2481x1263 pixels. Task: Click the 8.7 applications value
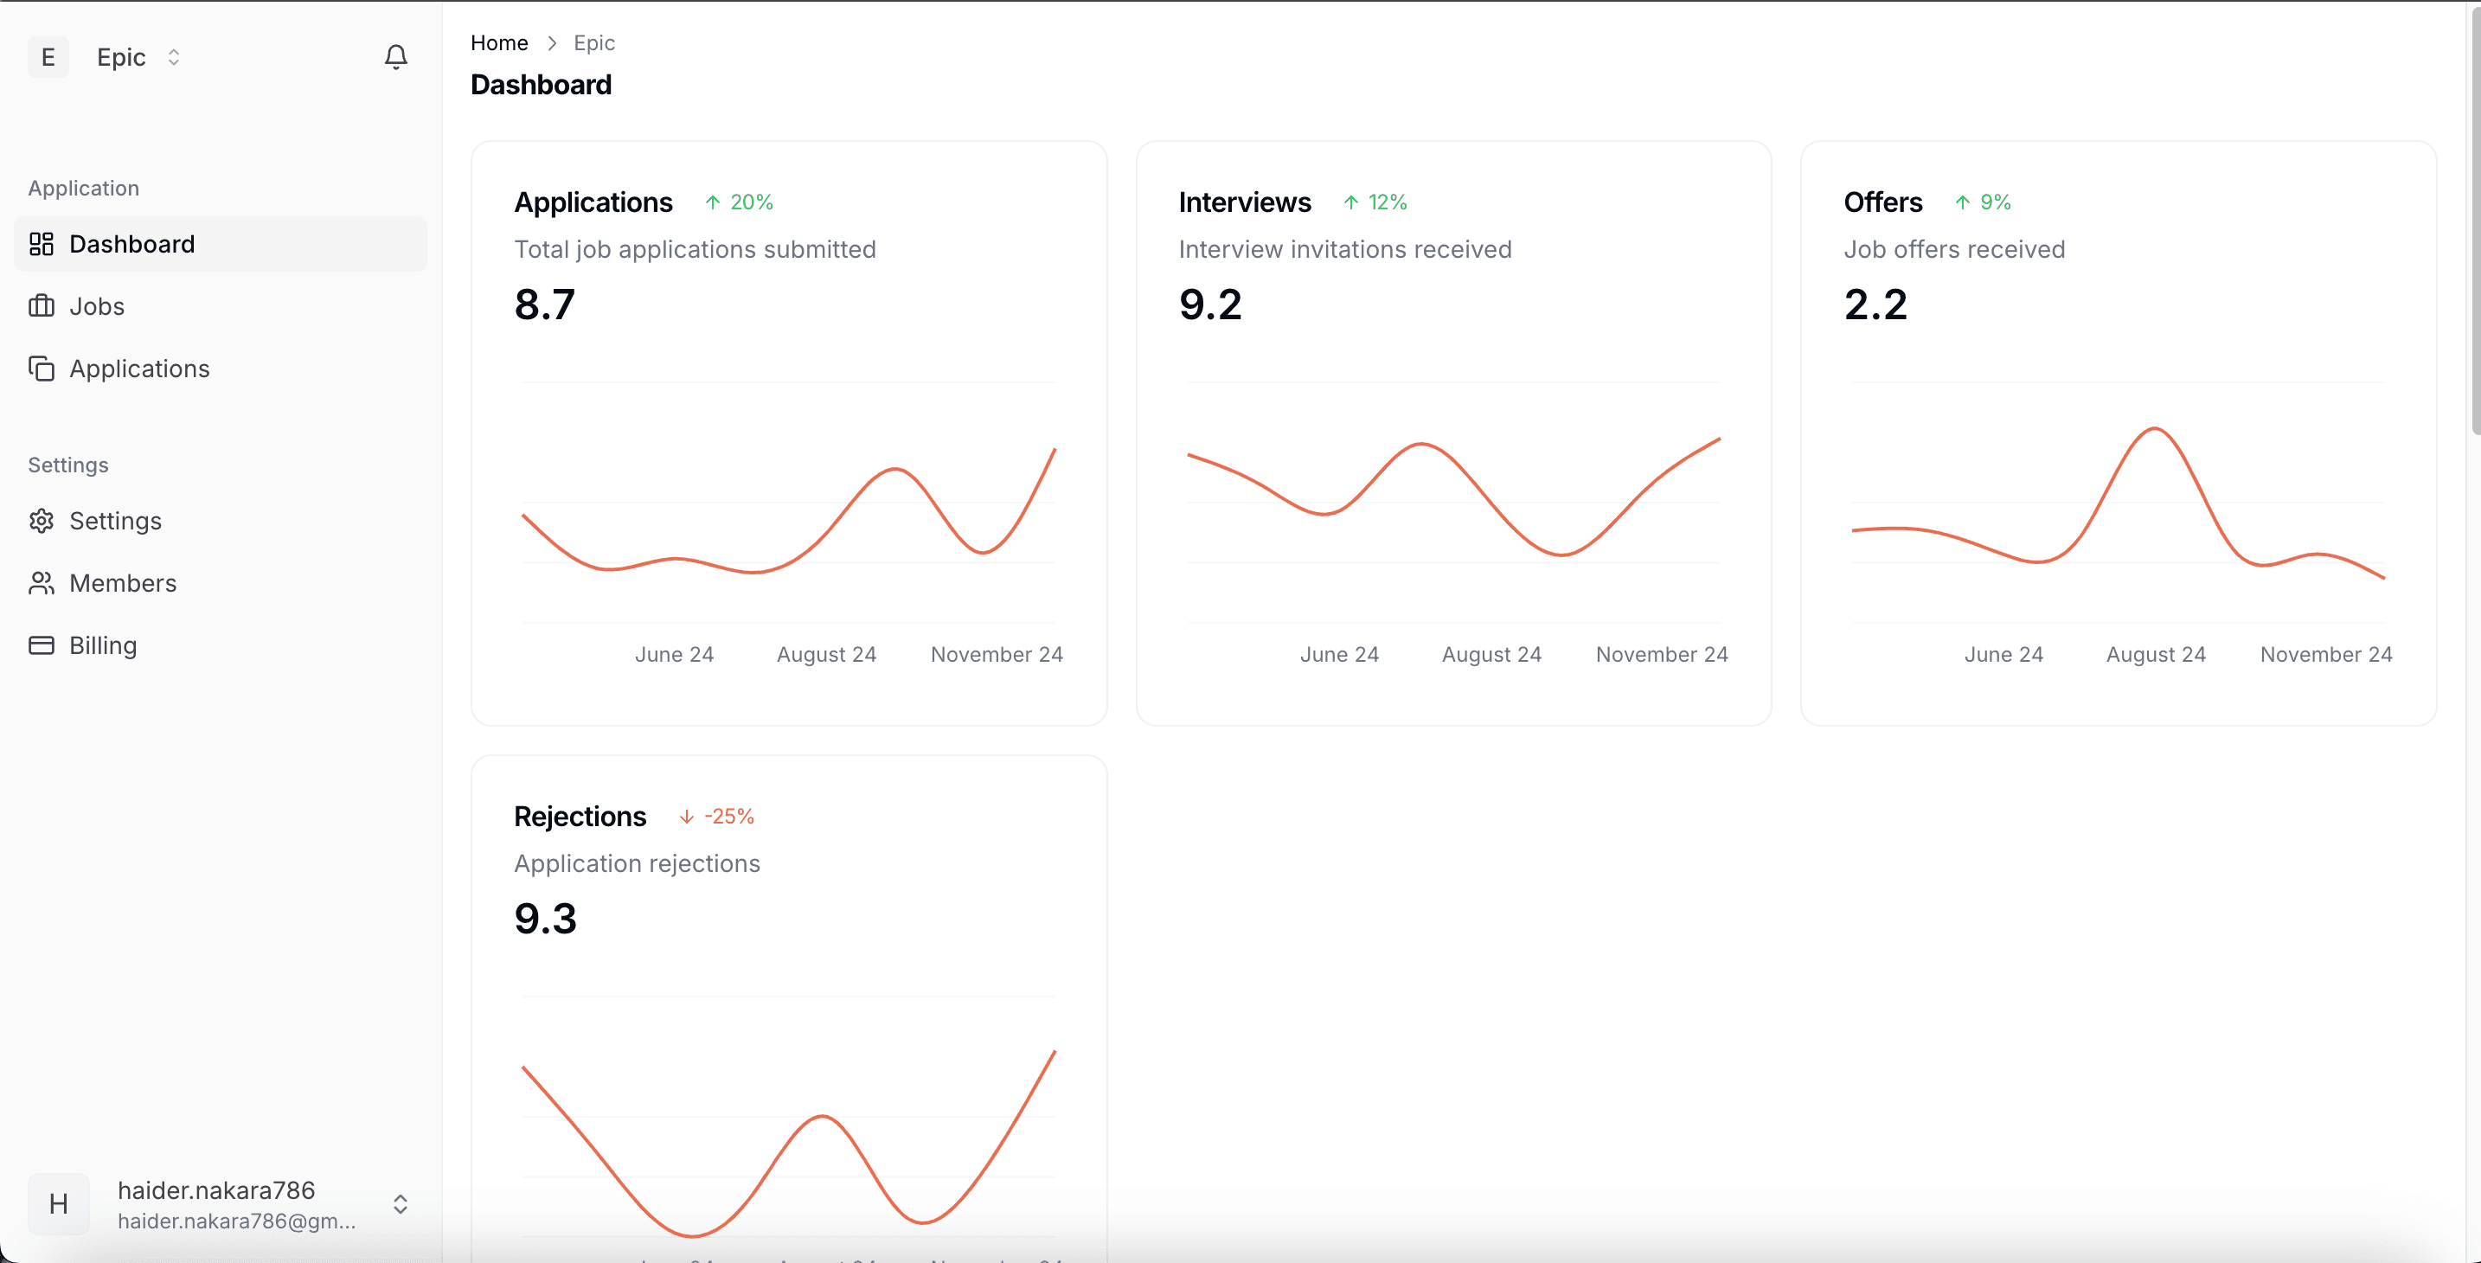pyautogui.click(x=545, y=305)
